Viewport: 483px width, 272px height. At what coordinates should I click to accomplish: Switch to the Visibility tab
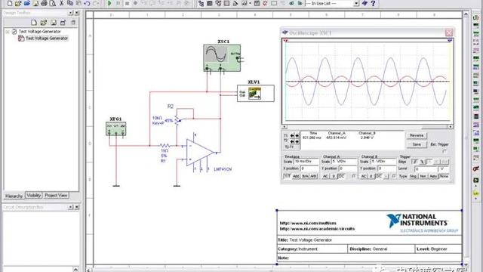[33, 195]
